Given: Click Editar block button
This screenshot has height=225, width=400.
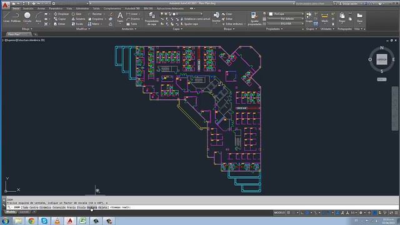Looking at the screenshot, I should coord(227,19).
